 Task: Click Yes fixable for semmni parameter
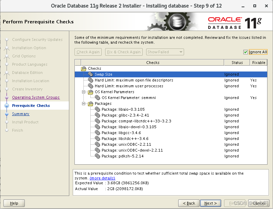[253, 98]
